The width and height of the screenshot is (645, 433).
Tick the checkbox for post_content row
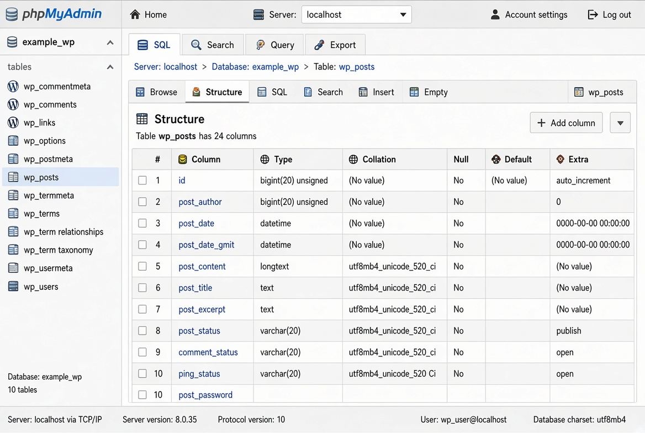142,266
